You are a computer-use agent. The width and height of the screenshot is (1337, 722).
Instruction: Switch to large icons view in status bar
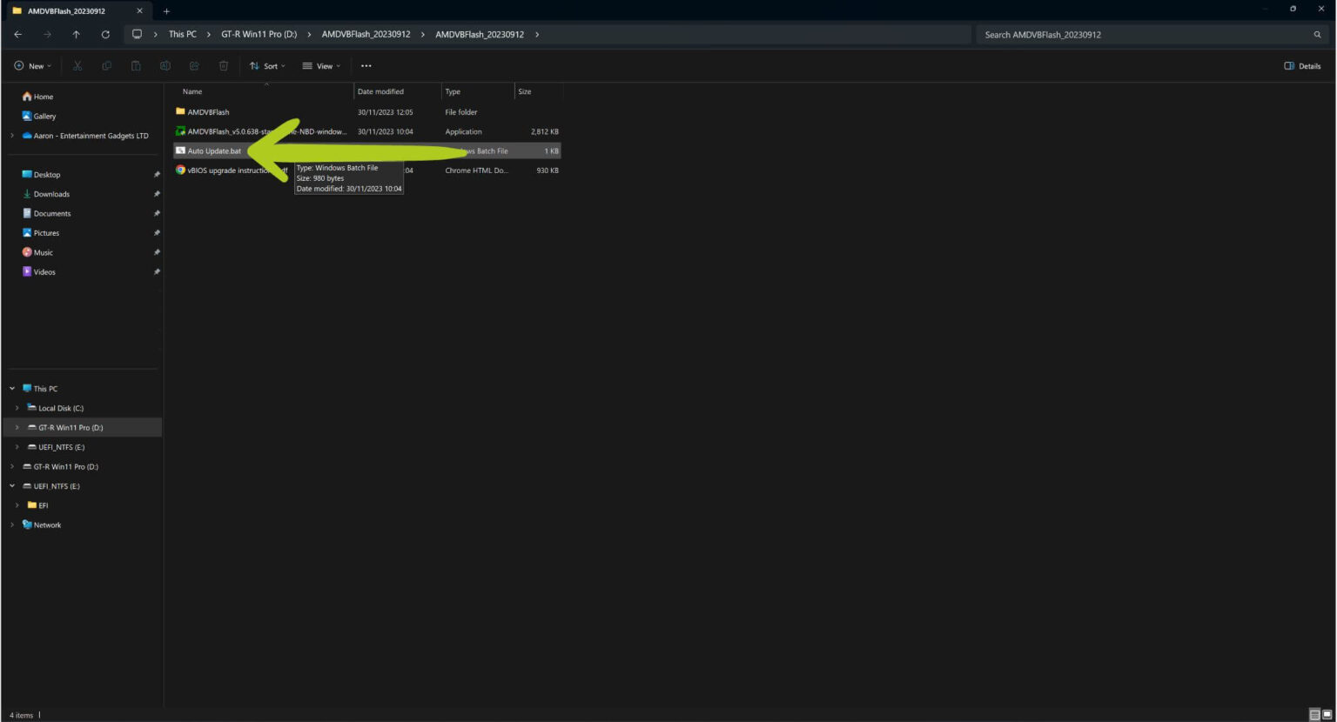click(x=1327, y=714)
